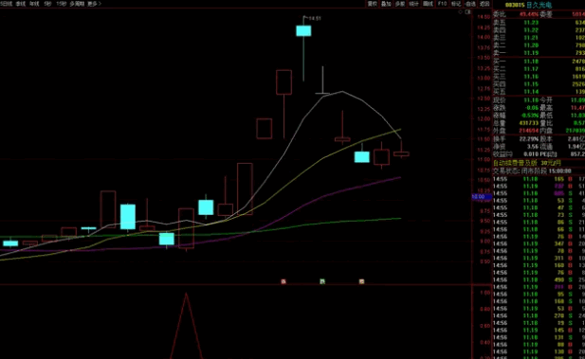Click the 标记 mark button
The width and height of the screenshot is (585, 359).
pos(456,4)
